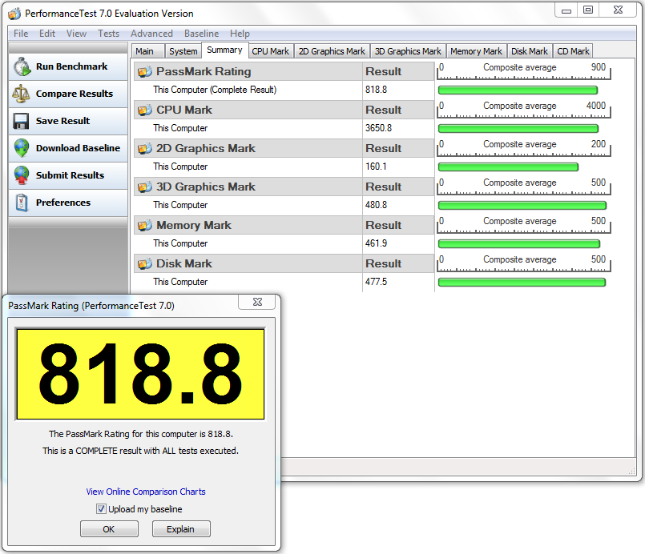Open View Online Comparison Charts link
The width and height of the screenshot is (645, 554).
click(x=146, y=492)
